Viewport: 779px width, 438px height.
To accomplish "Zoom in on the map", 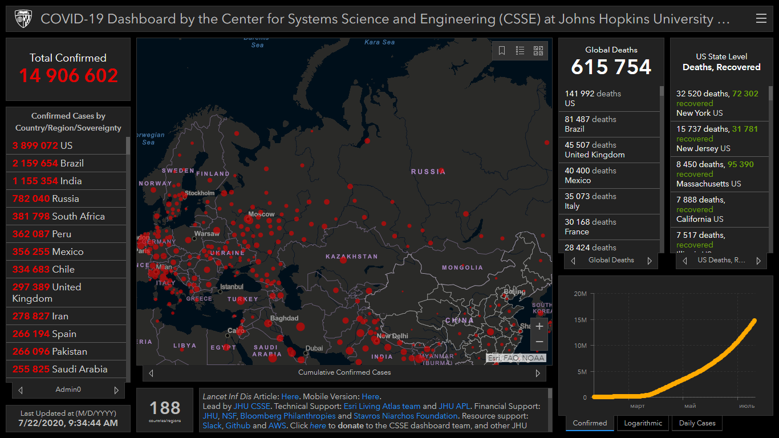I will pyautogui.click(x=539, y=327).
